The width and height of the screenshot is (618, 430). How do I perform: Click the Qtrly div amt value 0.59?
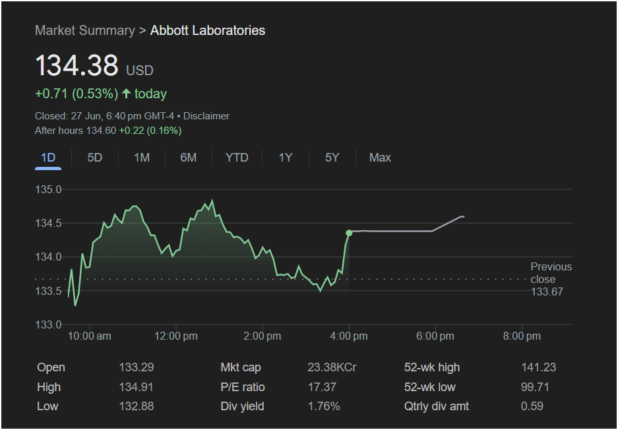[x=532, y=406]
